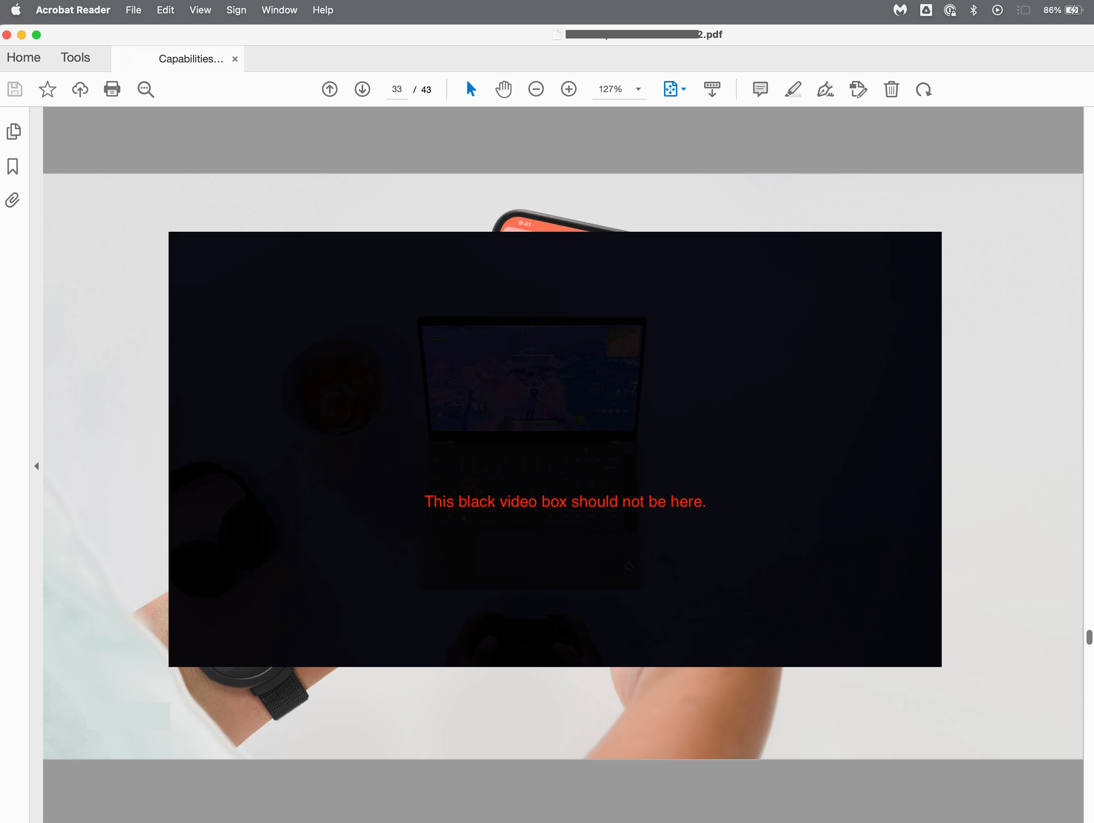The height and width of the screenshot is (823, 1094).
Task: Expand the fit page options dropdown arrow
Action: coord(684,89)
